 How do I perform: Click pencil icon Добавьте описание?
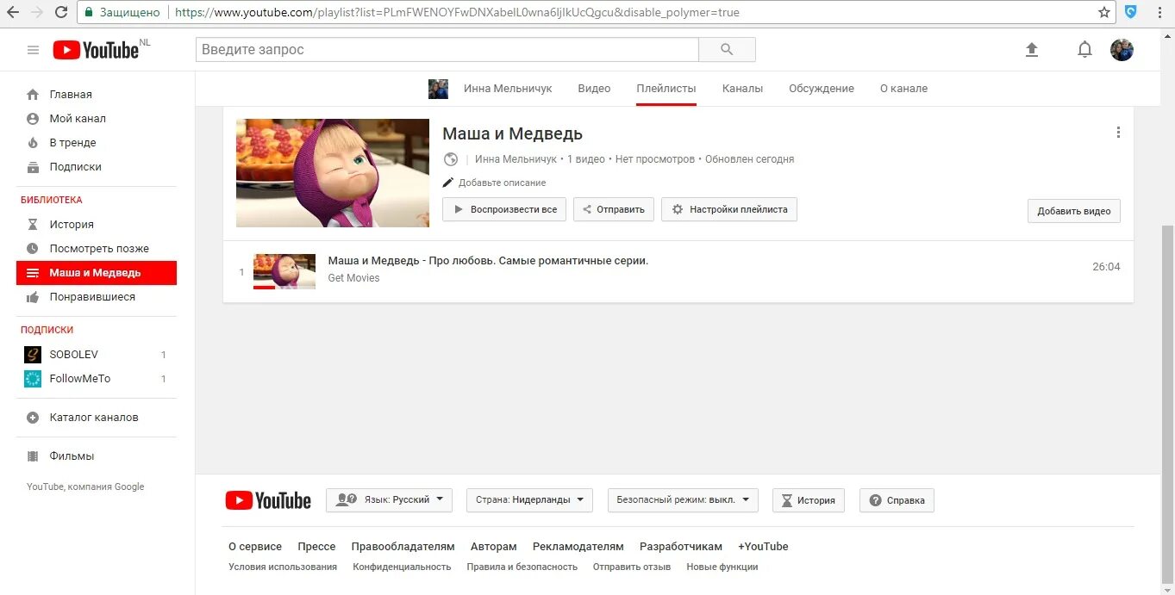[447, 183]
